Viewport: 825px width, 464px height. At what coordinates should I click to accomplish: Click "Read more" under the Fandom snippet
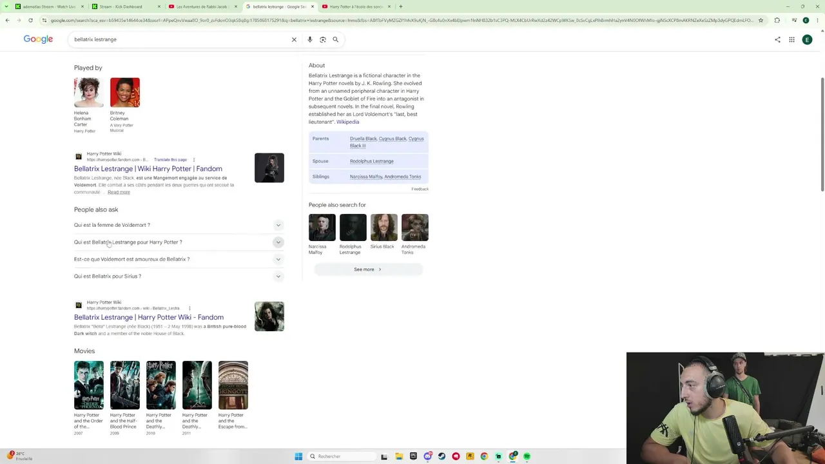[119, 192]
